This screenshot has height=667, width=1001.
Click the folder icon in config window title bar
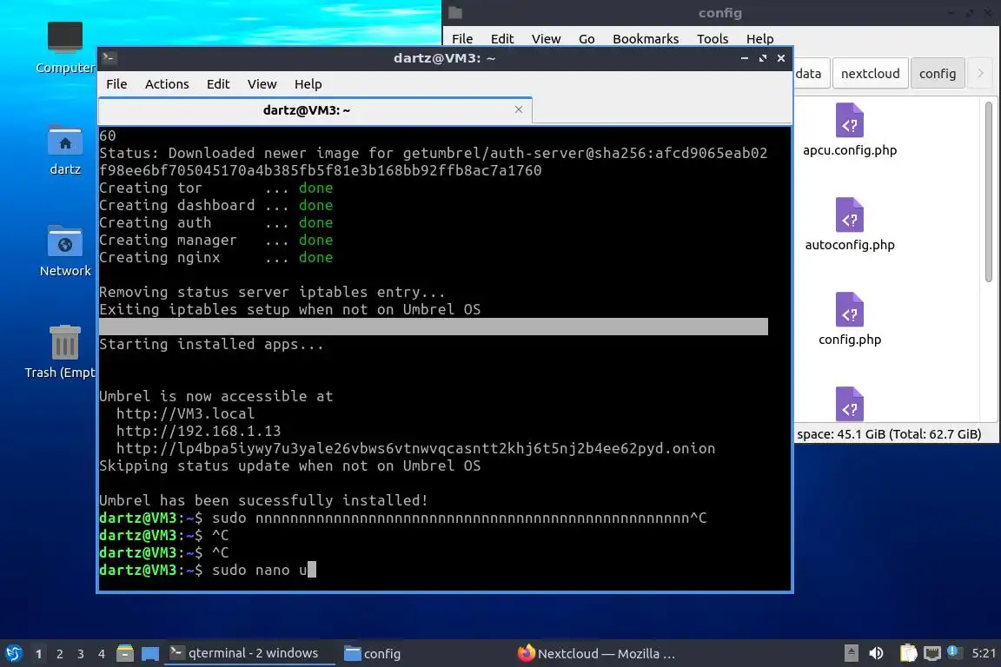[x=455, y=13]
